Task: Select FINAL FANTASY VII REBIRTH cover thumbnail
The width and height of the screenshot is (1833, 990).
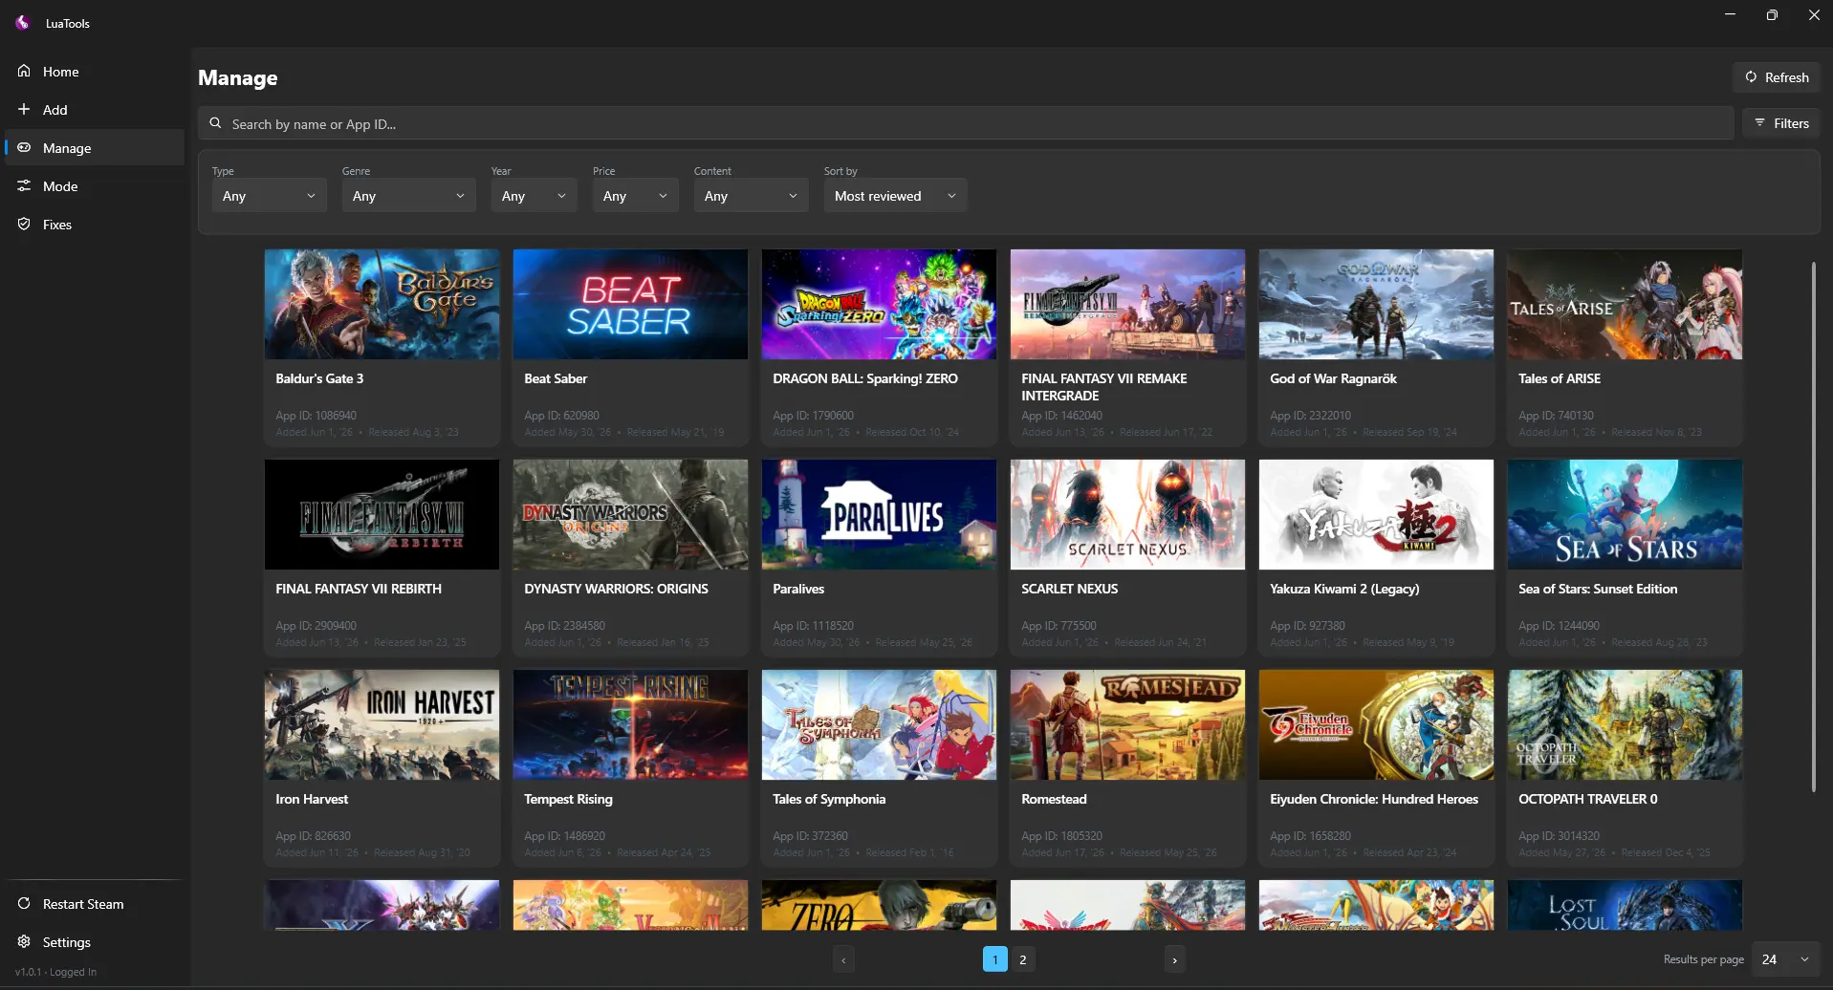Action: click(382, 515)
